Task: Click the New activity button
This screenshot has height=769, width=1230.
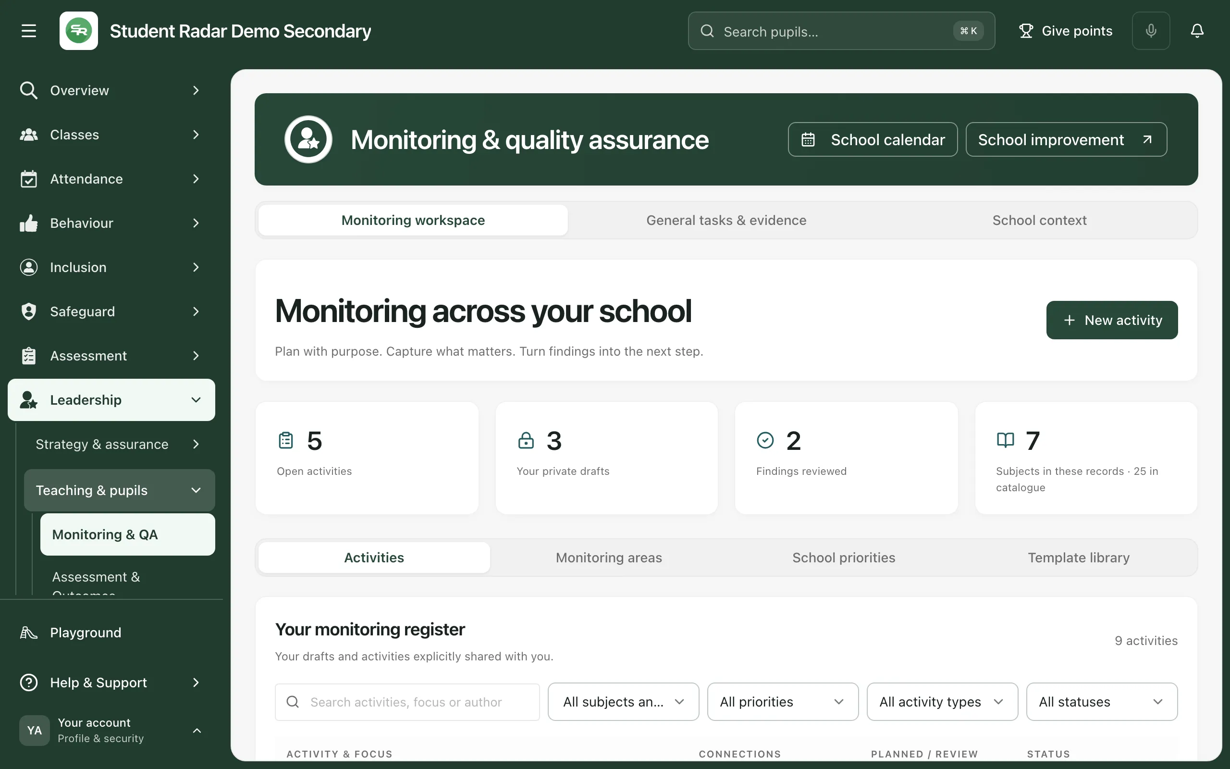Action: [x=1112, y=320]
